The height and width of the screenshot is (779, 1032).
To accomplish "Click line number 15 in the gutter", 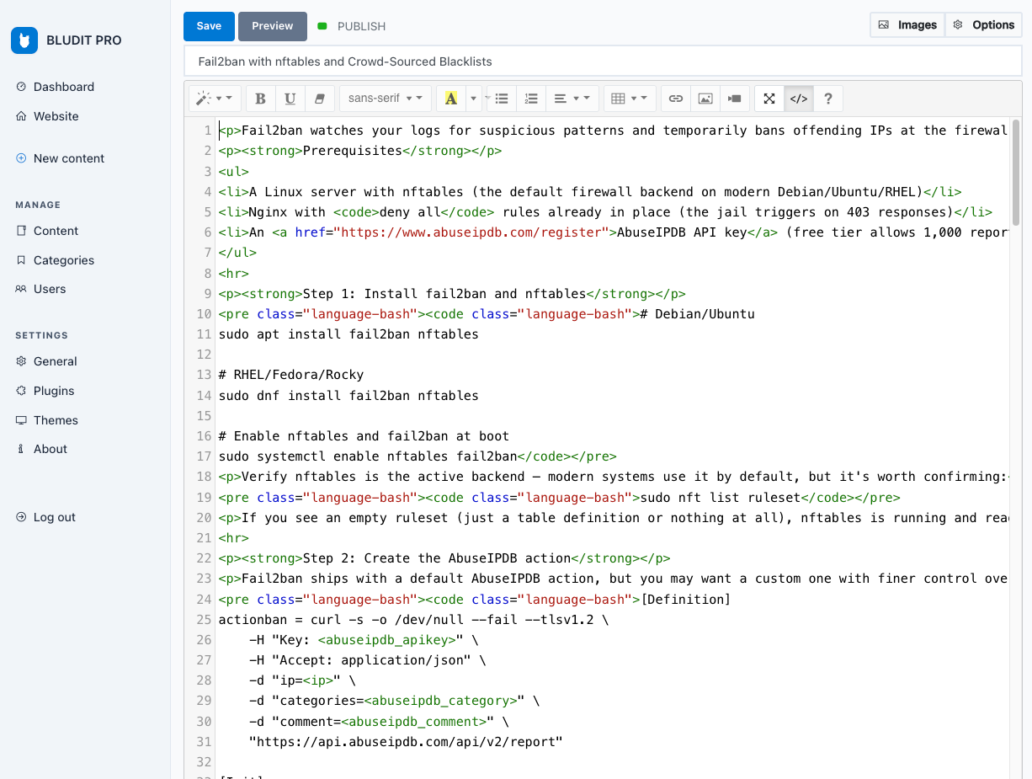I will (x=204, y=416).
